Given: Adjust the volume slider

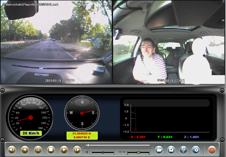Looking at the screenshot, I should pos(103,152).
